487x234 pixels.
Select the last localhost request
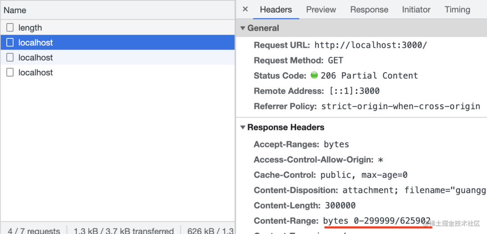[x=36, y=73]
